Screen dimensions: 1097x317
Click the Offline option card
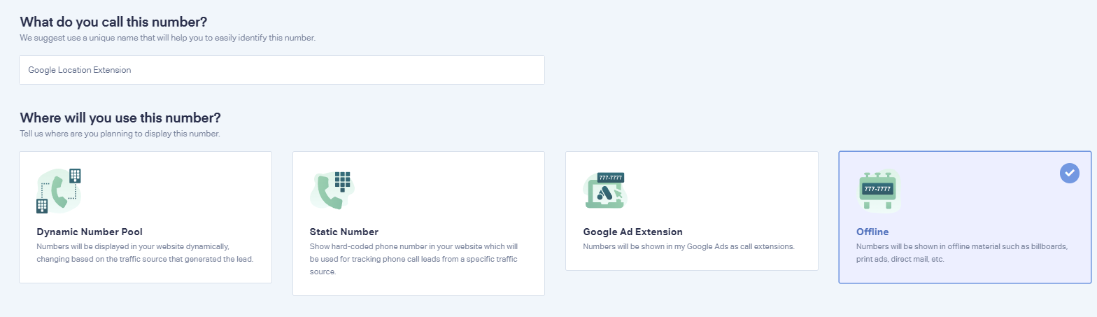click(965, 217)
